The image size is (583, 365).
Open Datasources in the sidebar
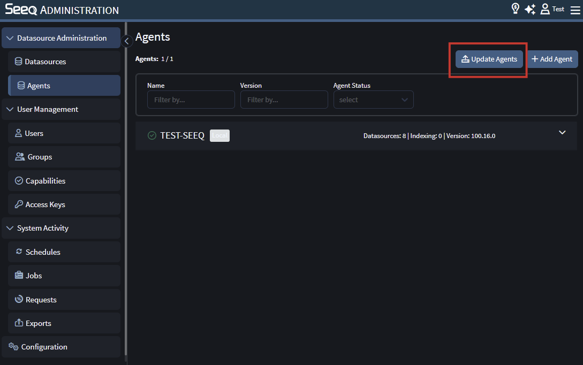(46, 62)
